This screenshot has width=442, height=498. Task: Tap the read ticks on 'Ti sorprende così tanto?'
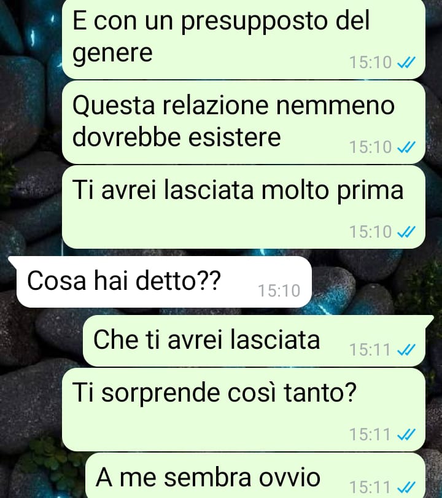coord(406,434)
